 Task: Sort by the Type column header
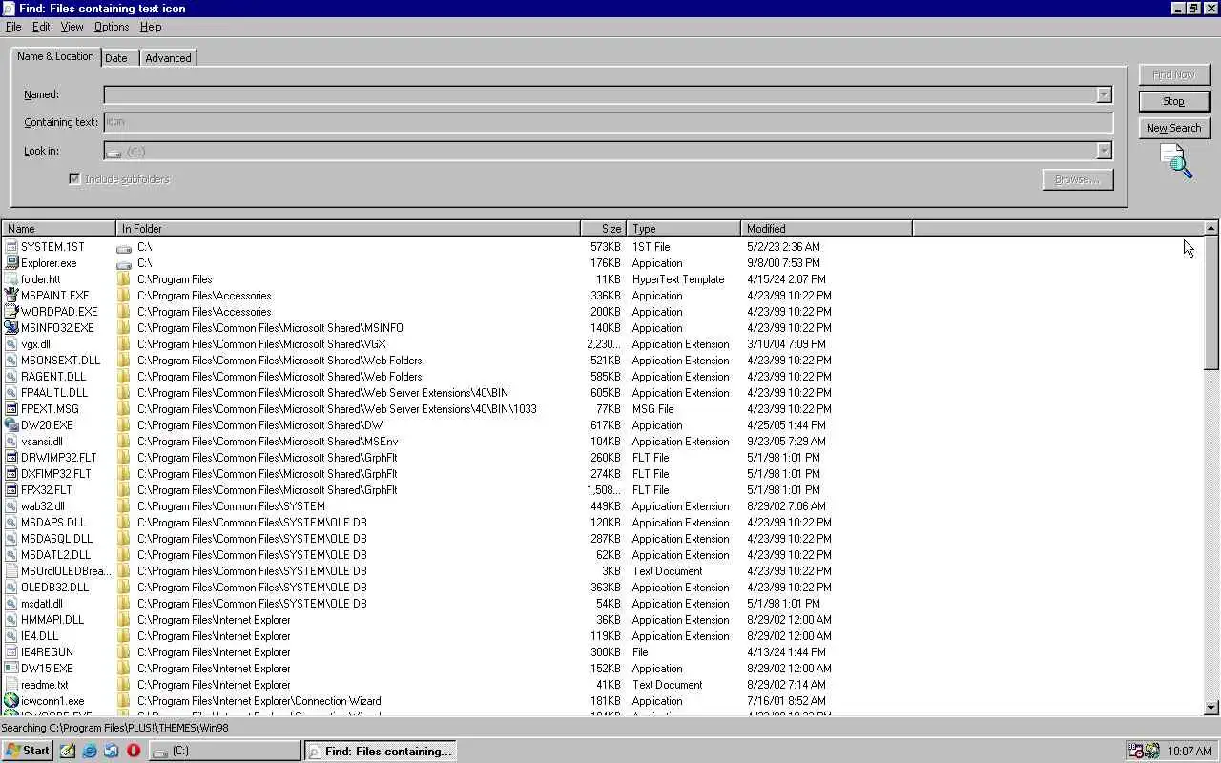(x=684, y=229)
